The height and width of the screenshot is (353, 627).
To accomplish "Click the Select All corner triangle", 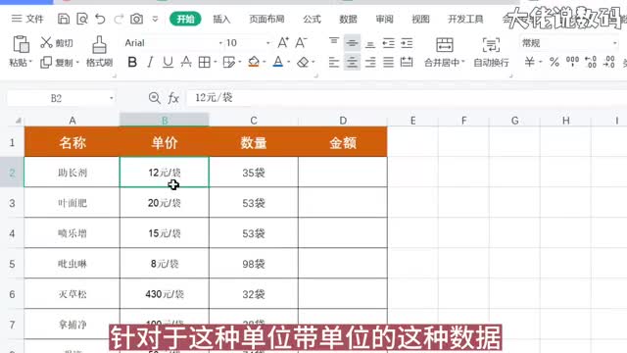I will (18, 120).
